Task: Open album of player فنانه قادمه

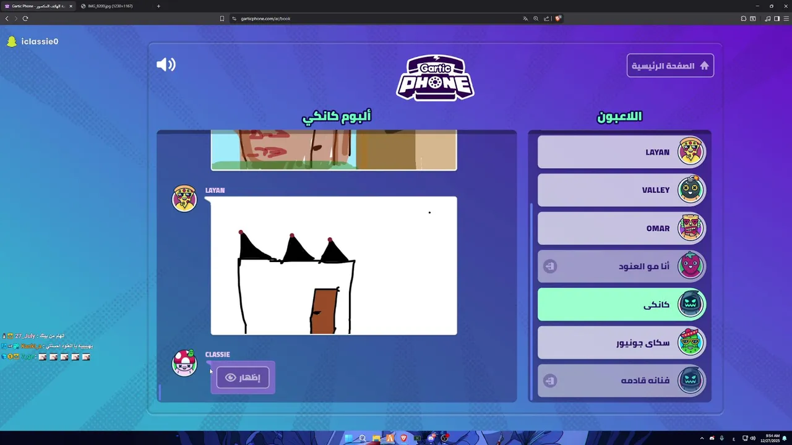Action: tap(621, 380)
